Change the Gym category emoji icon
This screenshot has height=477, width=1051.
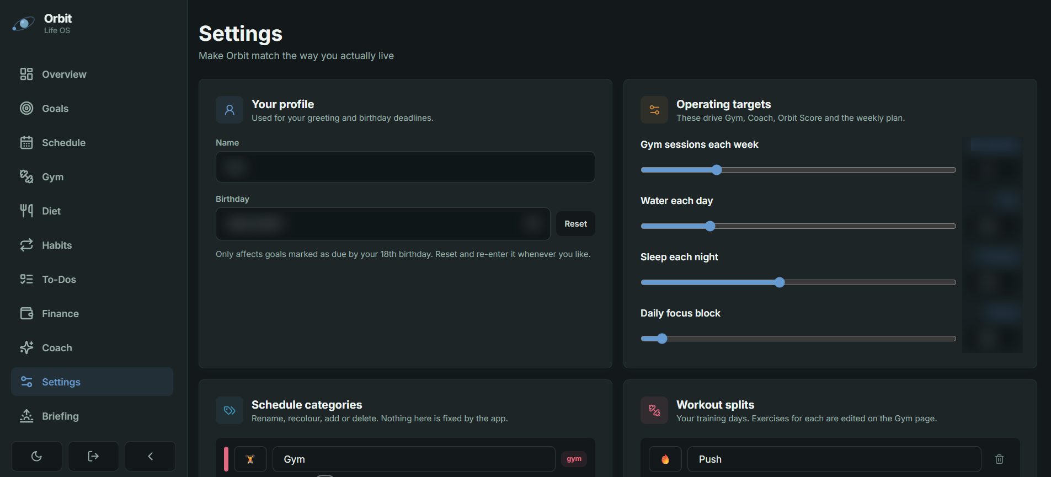tap(250, 459)
